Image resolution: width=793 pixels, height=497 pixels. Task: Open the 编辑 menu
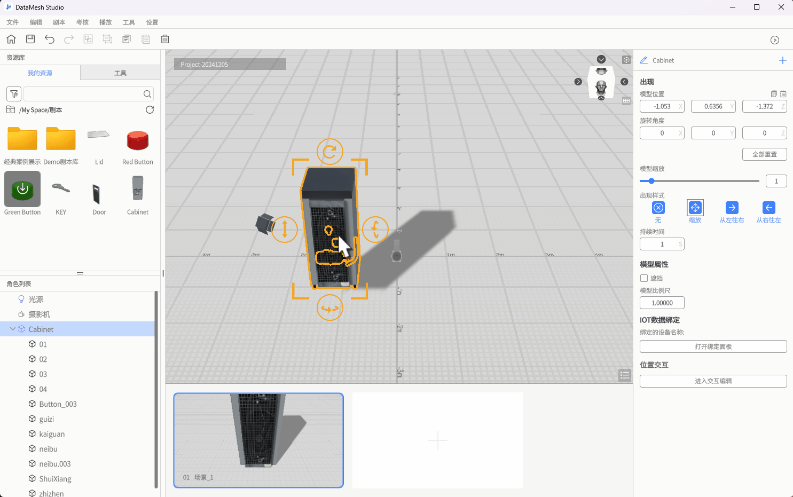[x=36, y=22]
